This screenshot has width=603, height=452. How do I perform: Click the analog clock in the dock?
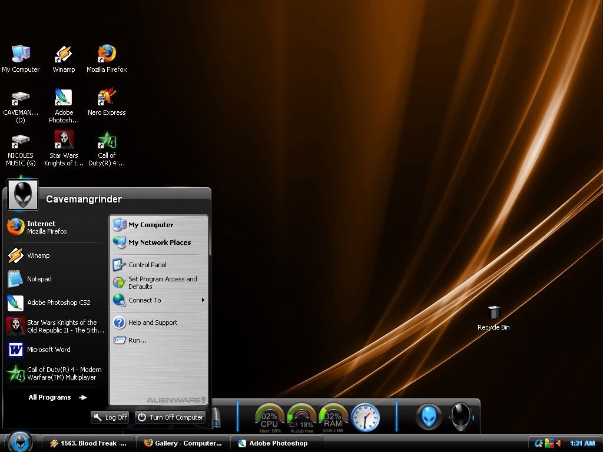(365, 417)
